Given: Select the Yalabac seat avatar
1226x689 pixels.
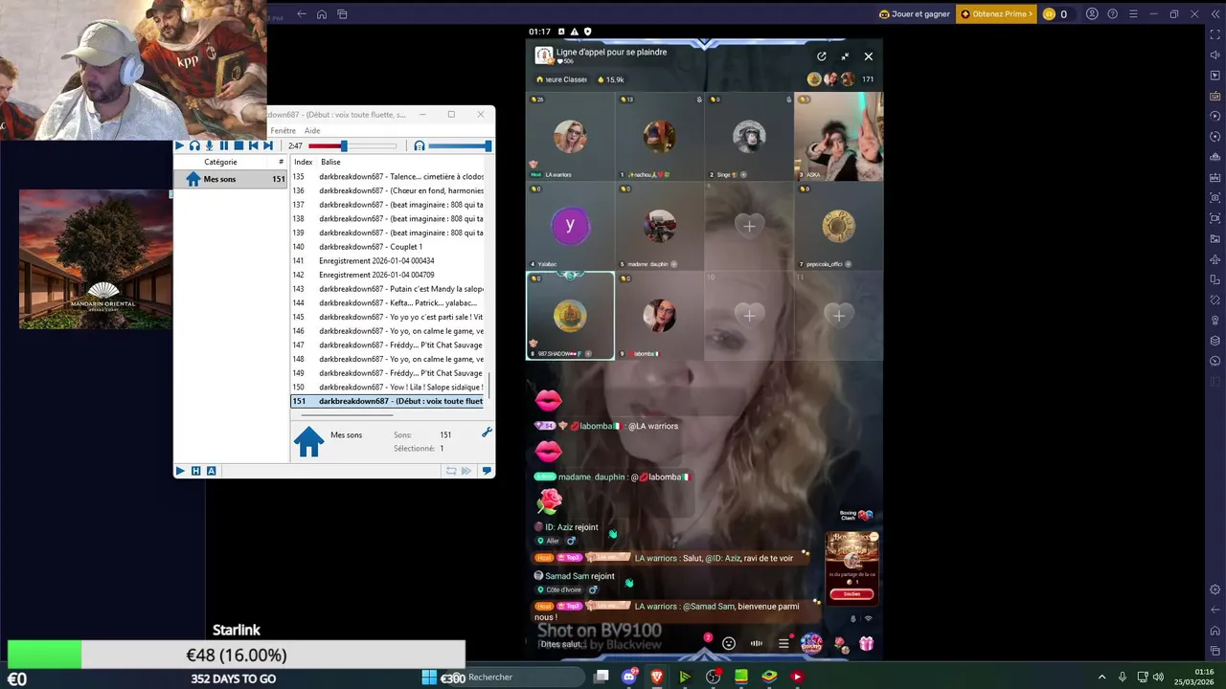Looking at the screenshot, I should coord(570,226).
